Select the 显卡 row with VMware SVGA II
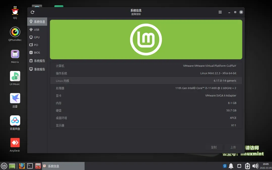The height and width of the screenshot is (170, 272). 146,96
